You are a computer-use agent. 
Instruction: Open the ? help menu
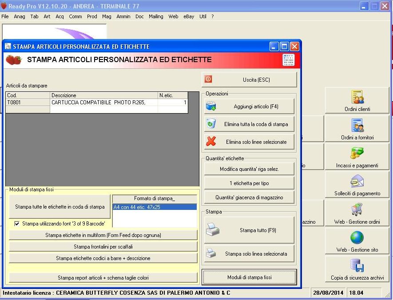click(x=213, y=16)
